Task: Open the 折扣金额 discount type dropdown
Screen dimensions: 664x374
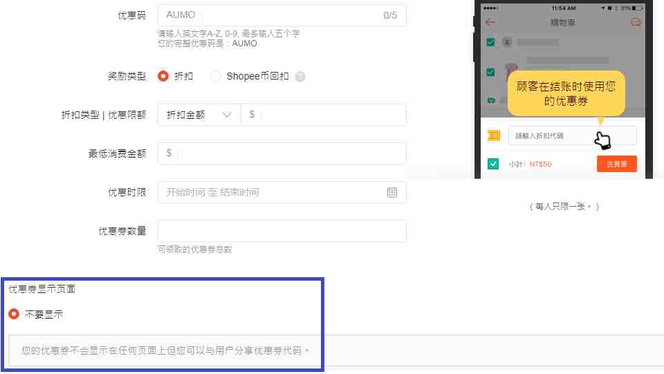Action: [199, 115]
